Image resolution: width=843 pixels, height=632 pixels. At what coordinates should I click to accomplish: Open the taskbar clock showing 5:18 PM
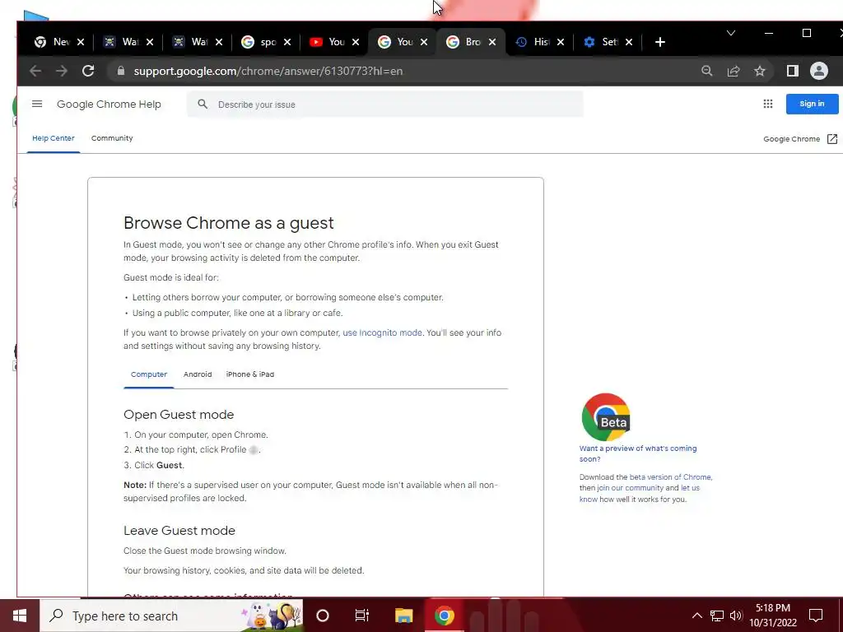773,616
